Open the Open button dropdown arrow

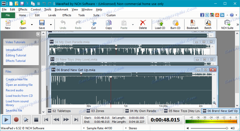(32, 25)
